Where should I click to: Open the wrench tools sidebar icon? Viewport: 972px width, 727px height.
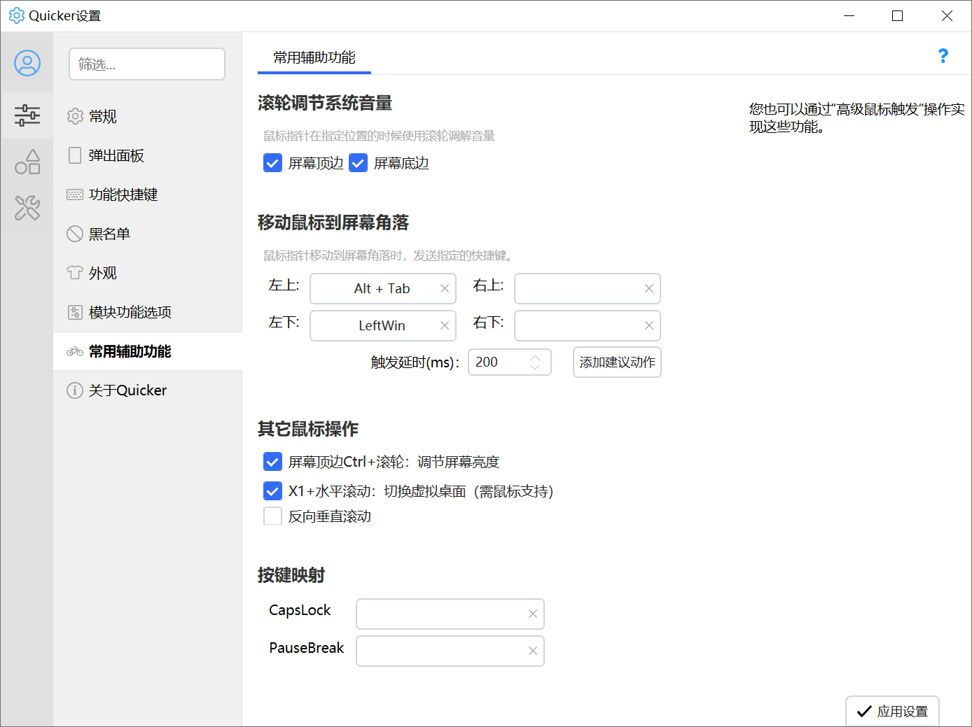27,208
